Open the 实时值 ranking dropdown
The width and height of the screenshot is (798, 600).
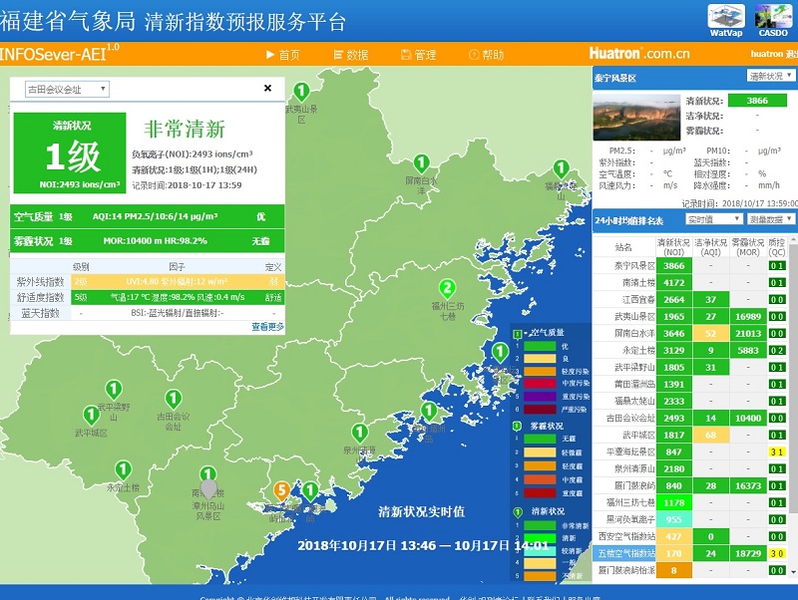712,219
